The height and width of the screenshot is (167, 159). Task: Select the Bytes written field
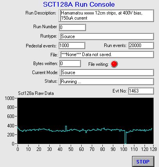click(x=70, y=64)
